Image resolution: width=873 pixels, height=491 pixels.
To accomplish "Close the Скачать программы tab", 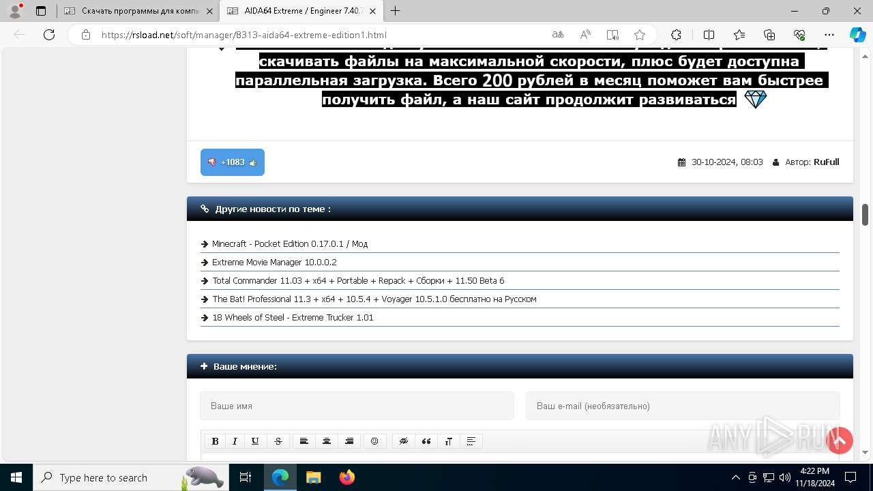I will tap(210, 11).
